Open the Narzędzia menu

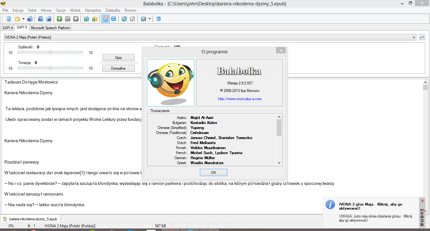click(x=93, y=10)
